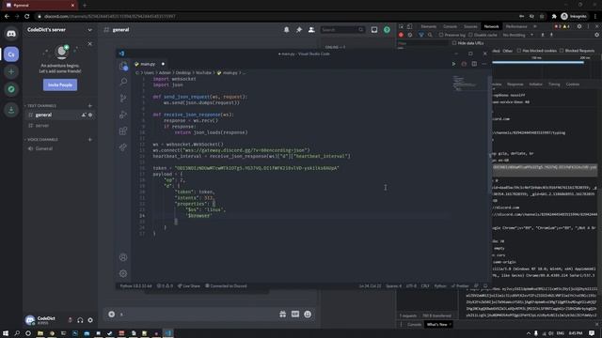Open the Timing tab in request details
The image size is (602, 338).
pyautogui.click(x=554, y=84)
